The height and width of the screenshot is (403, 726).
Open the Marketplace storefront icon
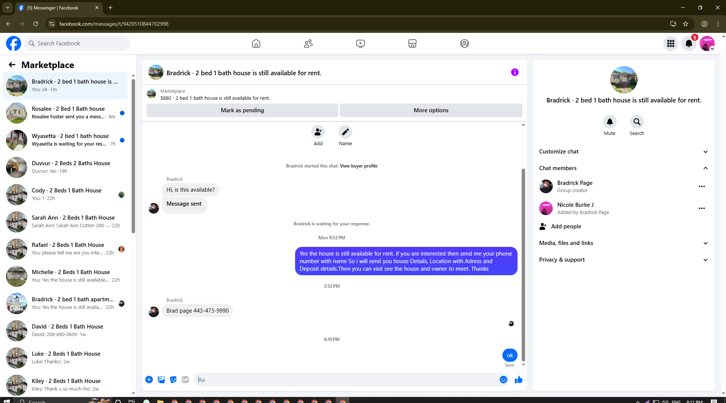pos(412,43)
